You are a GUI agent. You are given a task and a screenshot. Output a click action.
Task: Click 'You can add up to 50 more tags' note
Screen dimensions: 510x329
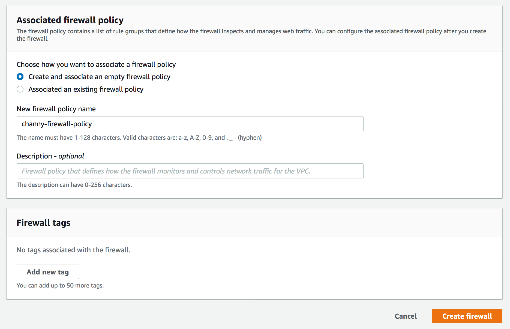click(x=60, y=286)
